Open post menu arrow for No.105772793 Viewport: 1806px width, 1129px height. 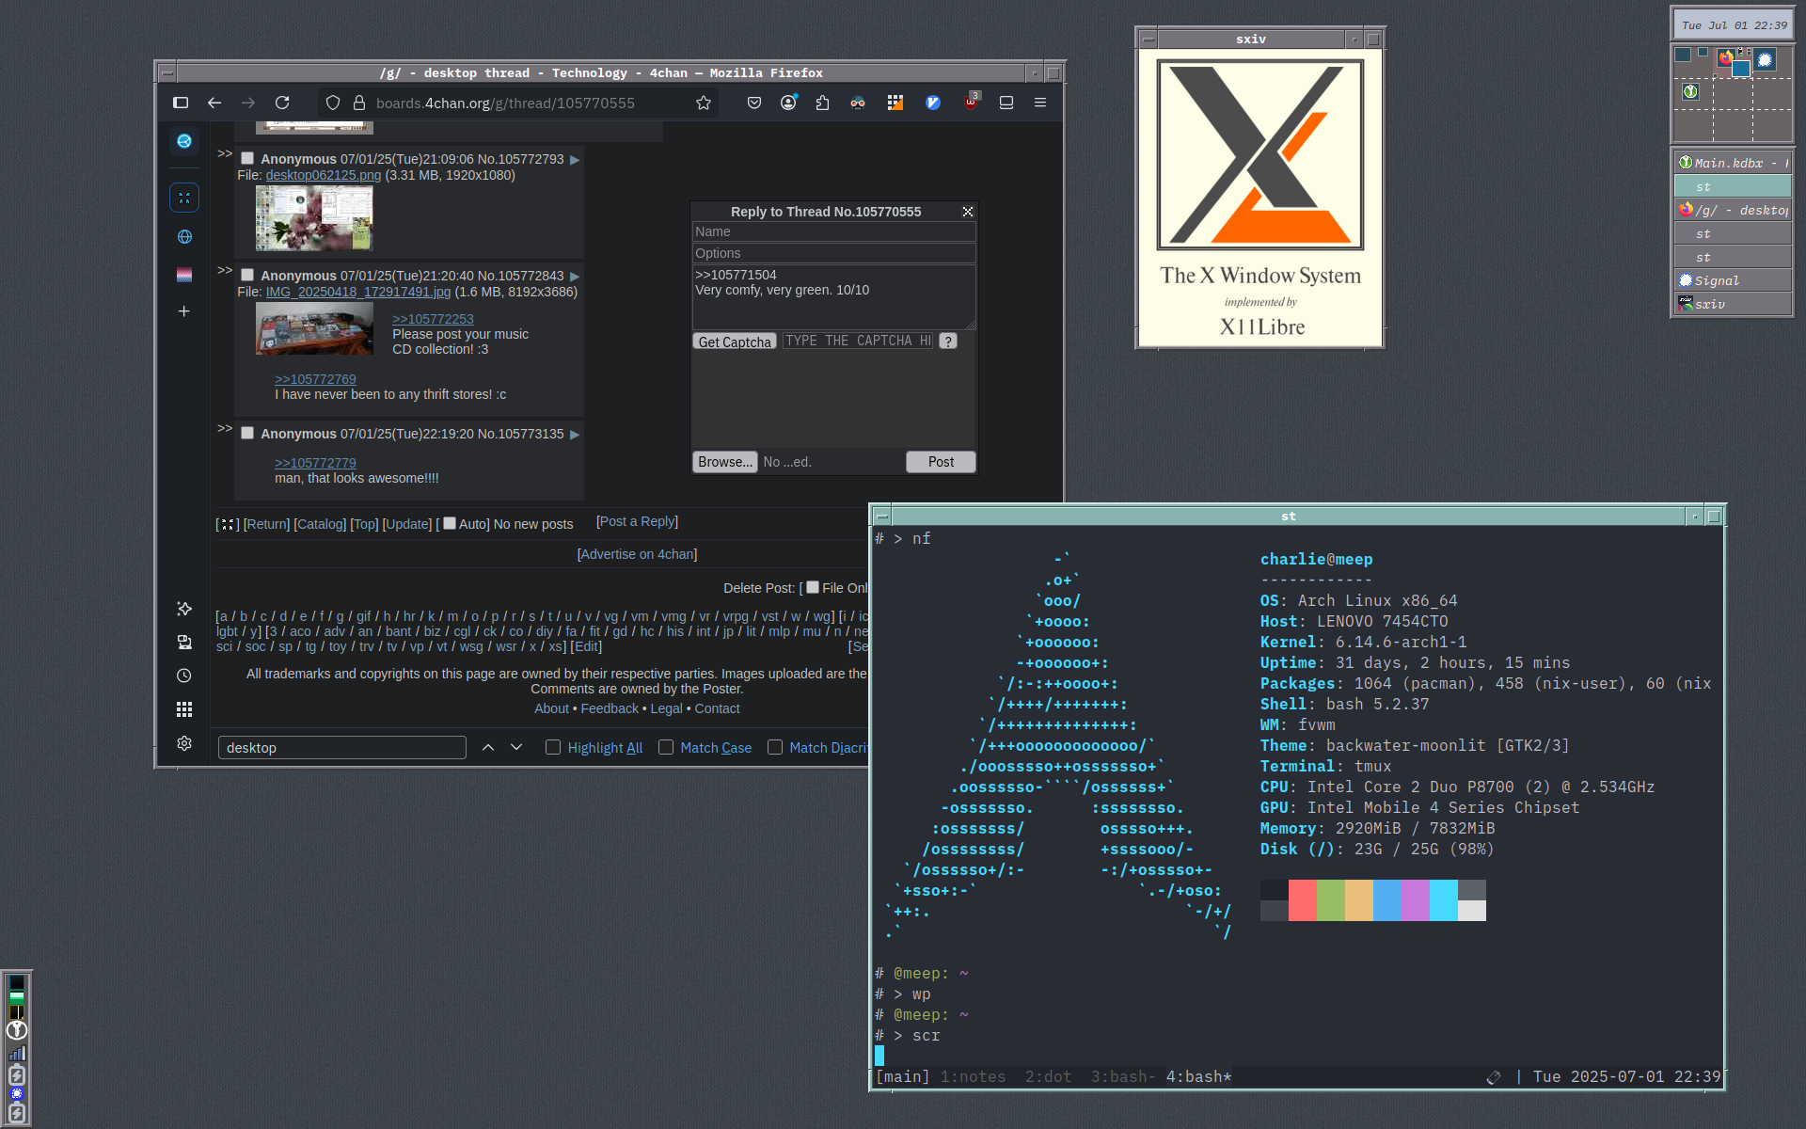pos(575,160)
